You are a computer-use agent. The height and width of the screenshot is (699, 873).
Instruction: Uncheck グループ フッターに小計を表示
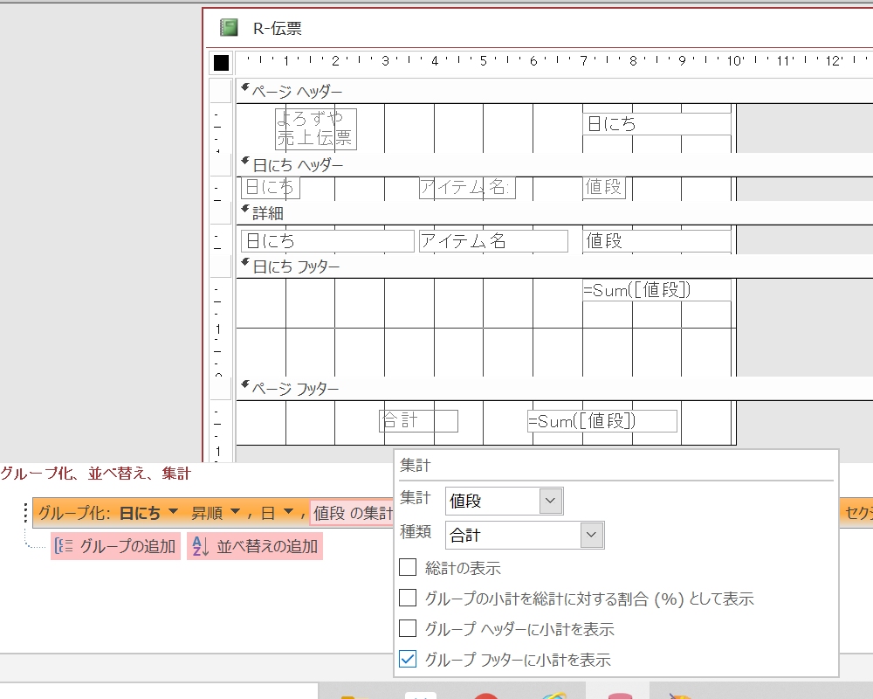(408, 660)
